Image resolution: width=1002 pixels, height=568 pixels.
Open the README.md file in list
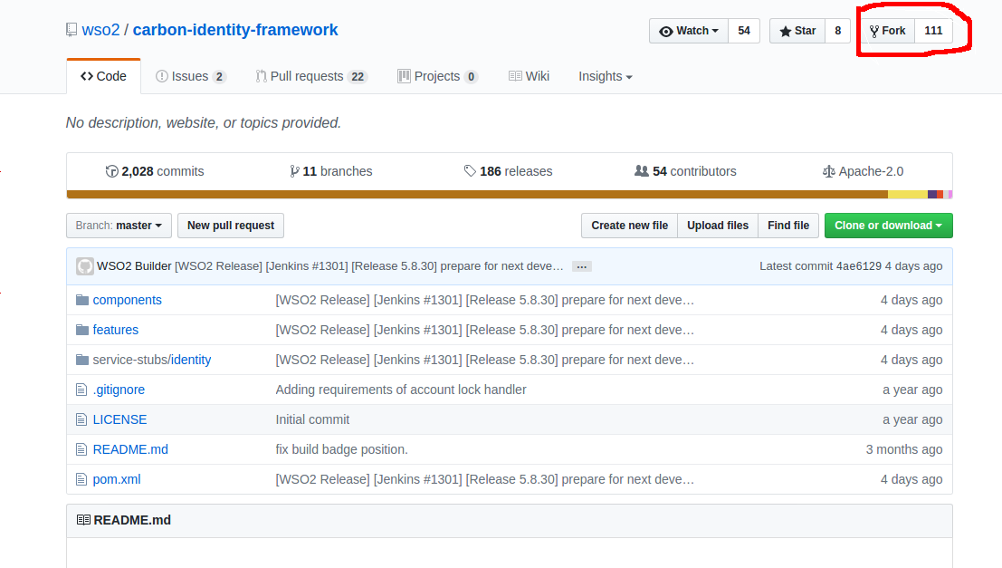130,449
